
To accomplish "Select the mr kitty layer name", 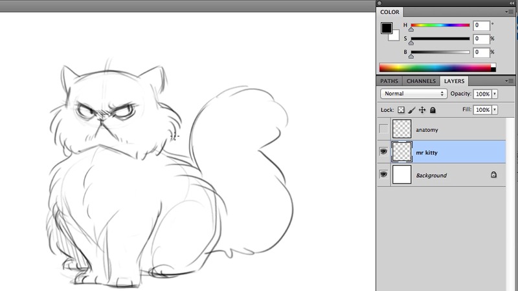I will click(x=427, y=153).
